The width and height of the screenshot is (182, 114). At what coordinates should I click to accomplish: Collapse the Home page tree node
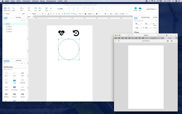pos(4,24)
